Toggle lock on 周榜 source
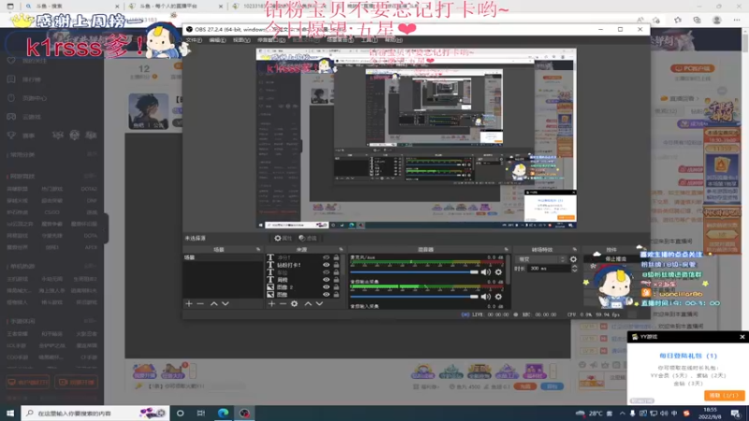The image size is (749, 421). pos(336,280)
